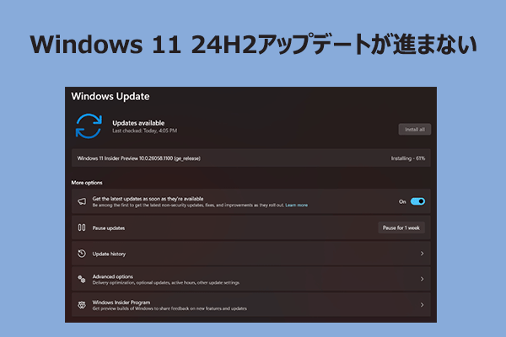
Task: Click the More options section label
Action: tap(87, 183)
